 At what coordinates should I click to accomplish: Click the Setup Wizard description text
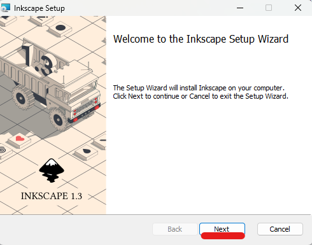(x=201, y=92)
